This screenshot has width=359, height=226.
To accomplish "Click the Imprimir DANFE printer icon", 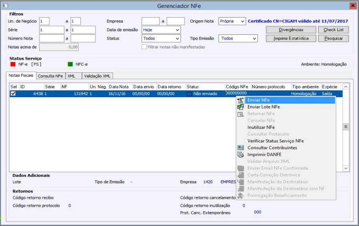I will click(x=240, y=154).
